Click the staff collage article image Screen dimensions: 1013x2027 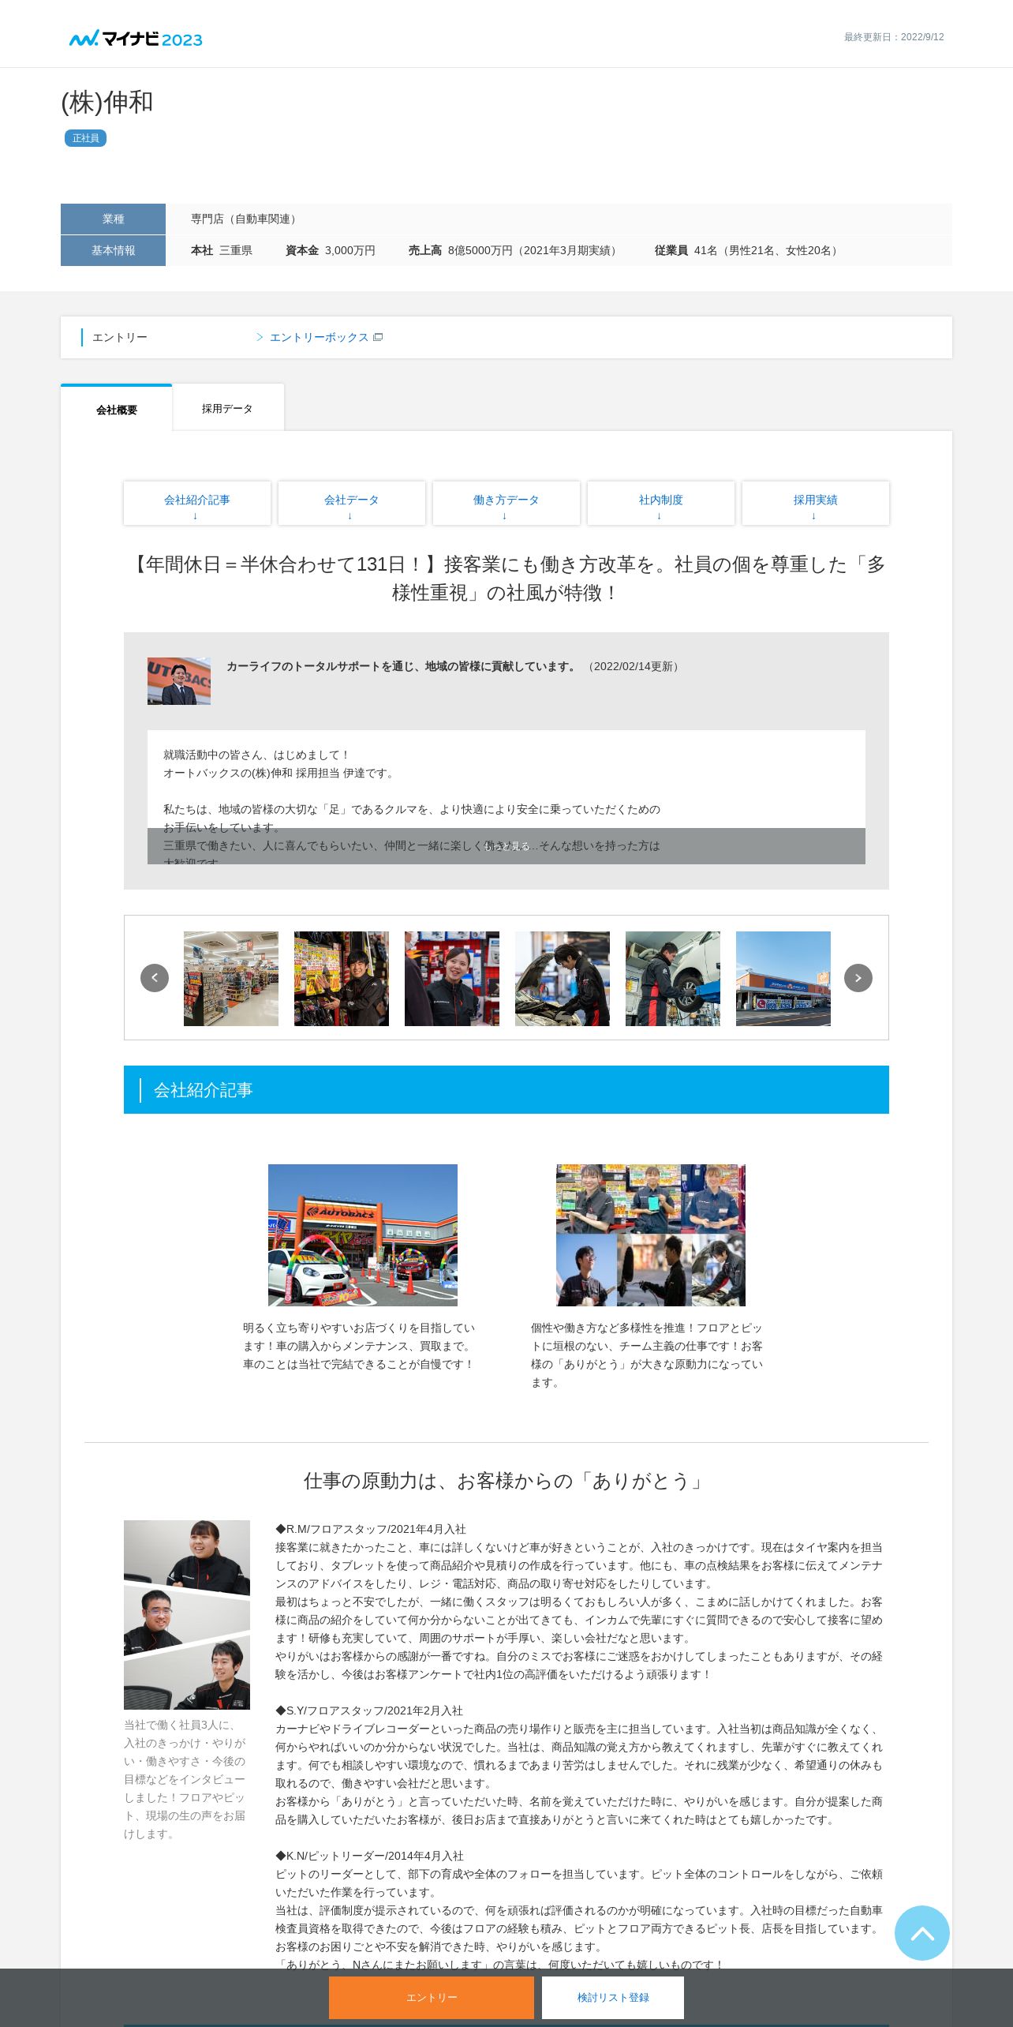pyautogui.click(x=651, y=1235)
